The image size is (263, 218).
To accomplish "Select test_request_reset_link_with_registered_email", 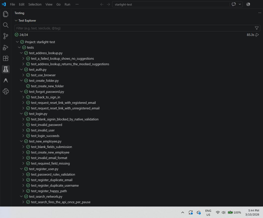I will pos(137,103).
